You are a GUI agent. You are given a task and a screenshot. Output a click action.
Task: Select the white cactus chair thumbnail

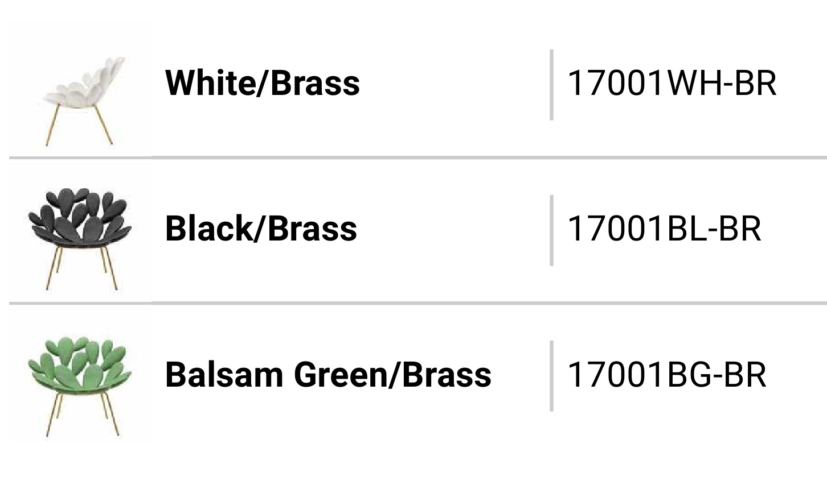[84, 101]
